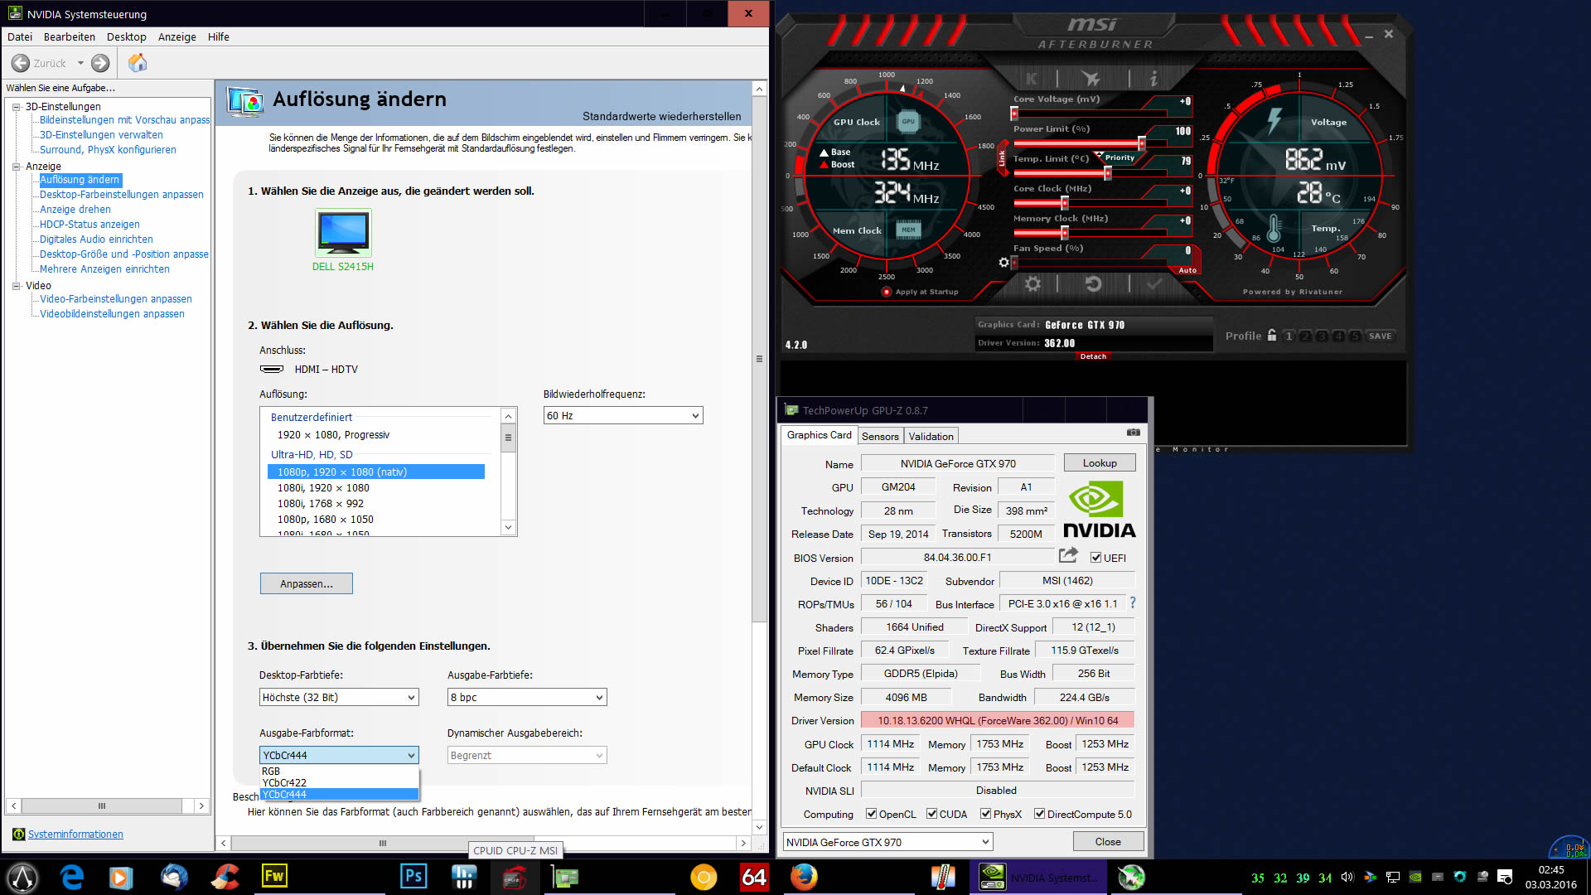
Task: Click the GPU-Z screenshot camera icon
Action: 1134,432
